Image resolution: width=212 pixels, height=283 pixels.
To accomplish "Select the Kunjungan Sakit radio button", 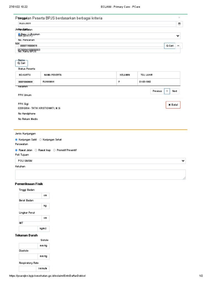I will click(17, 140).
